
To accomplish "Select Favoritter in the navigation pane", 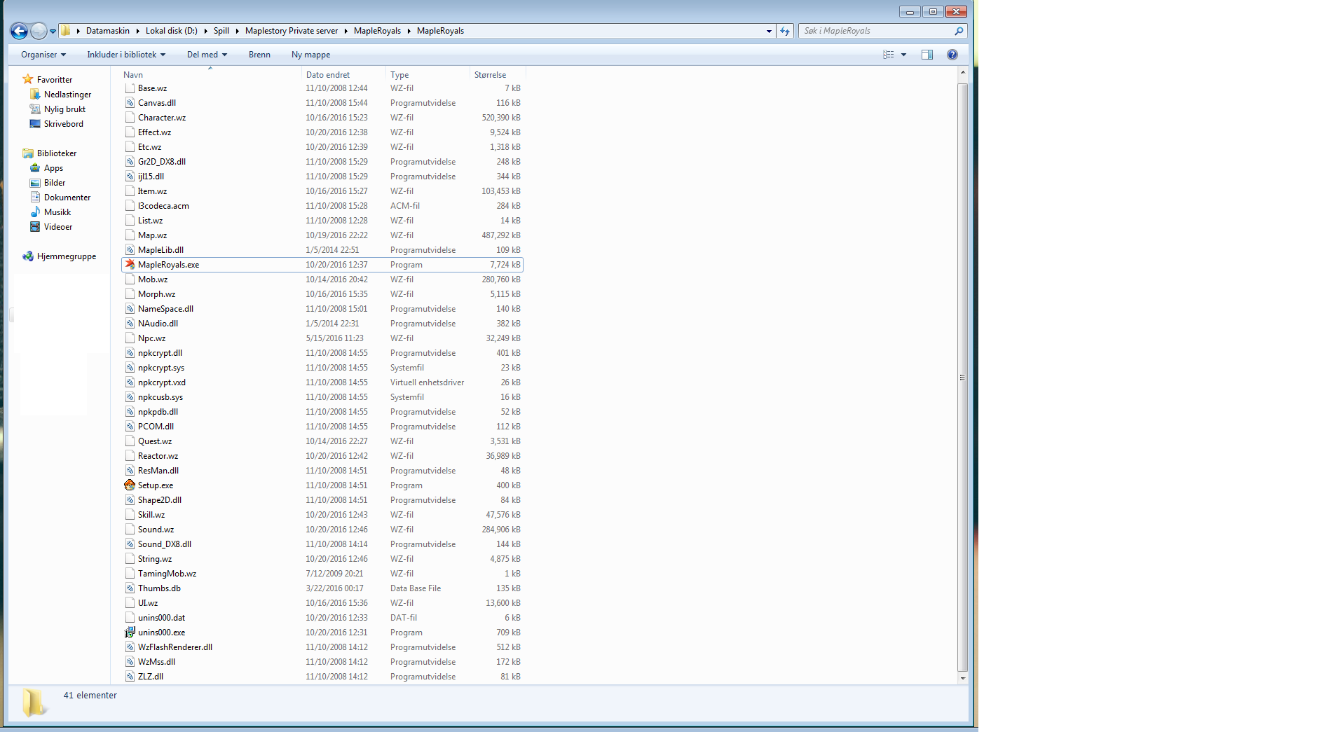I will (55, 80).
